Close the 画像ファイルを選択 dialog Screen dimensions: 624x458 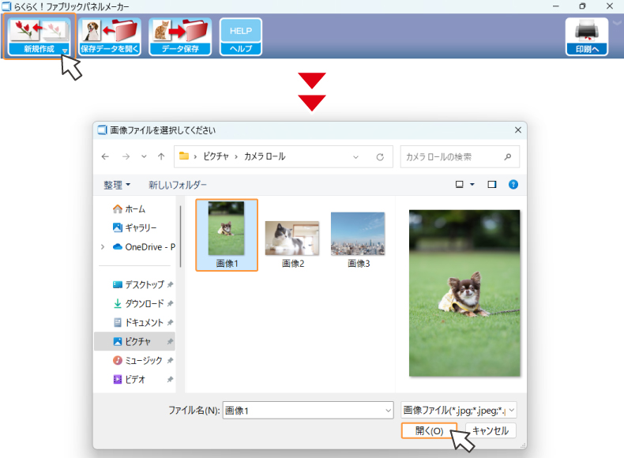(517, 130)
